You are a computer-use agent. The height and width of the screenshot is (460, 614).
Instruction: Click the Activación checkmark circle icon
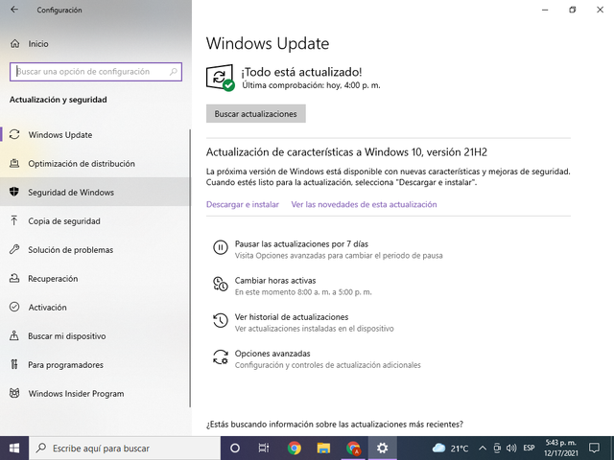click(14, 307)
